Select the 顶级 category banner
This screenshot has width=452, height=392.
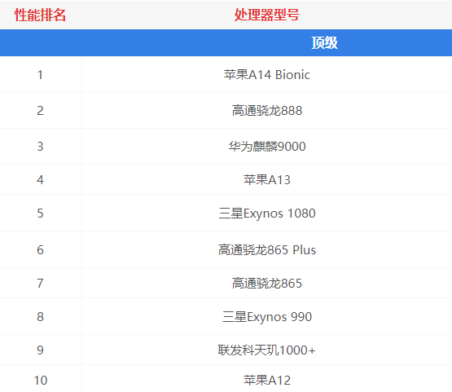point(324,43)
